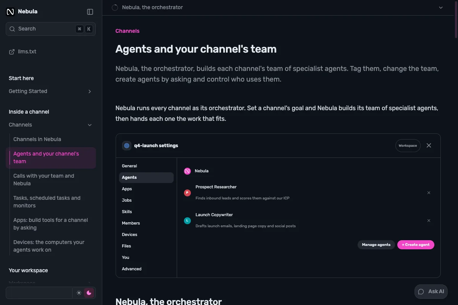The image size is (458, 305).
Task: Switch to dark theme moon icon
Action: pos(89,293)
